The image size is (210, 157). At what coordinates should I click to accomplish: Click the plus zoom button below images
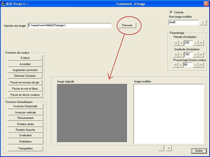(x=169, y=148)
